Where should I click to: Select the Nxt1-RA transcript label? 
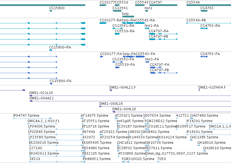click(151, 25)
